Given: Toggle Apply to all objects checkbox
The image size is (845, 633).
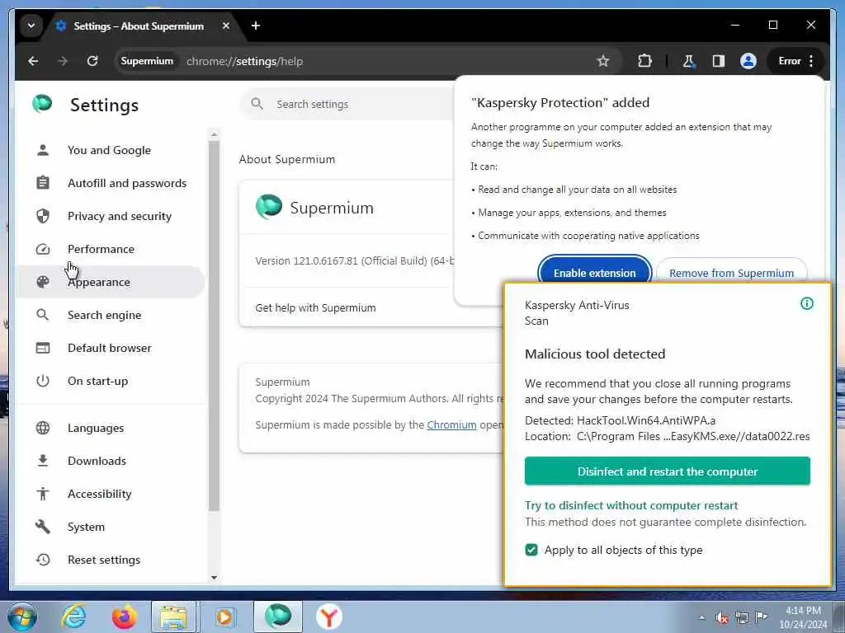Looking at the screenshot, I should pos(531,550).
